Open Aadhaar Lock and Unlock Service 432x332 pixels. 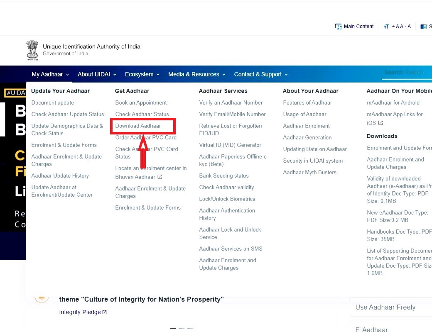coord(230,233)
